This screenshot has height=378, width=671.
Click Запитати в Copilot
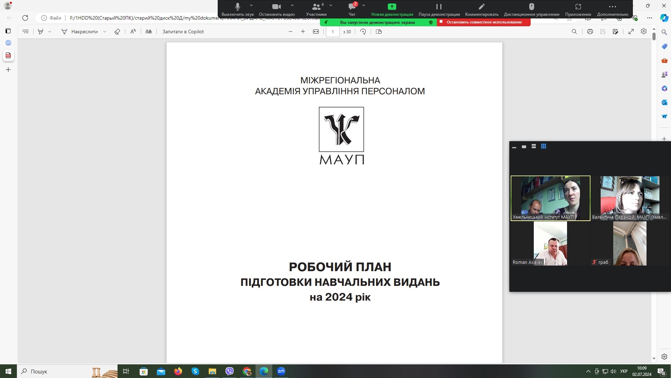183,32
